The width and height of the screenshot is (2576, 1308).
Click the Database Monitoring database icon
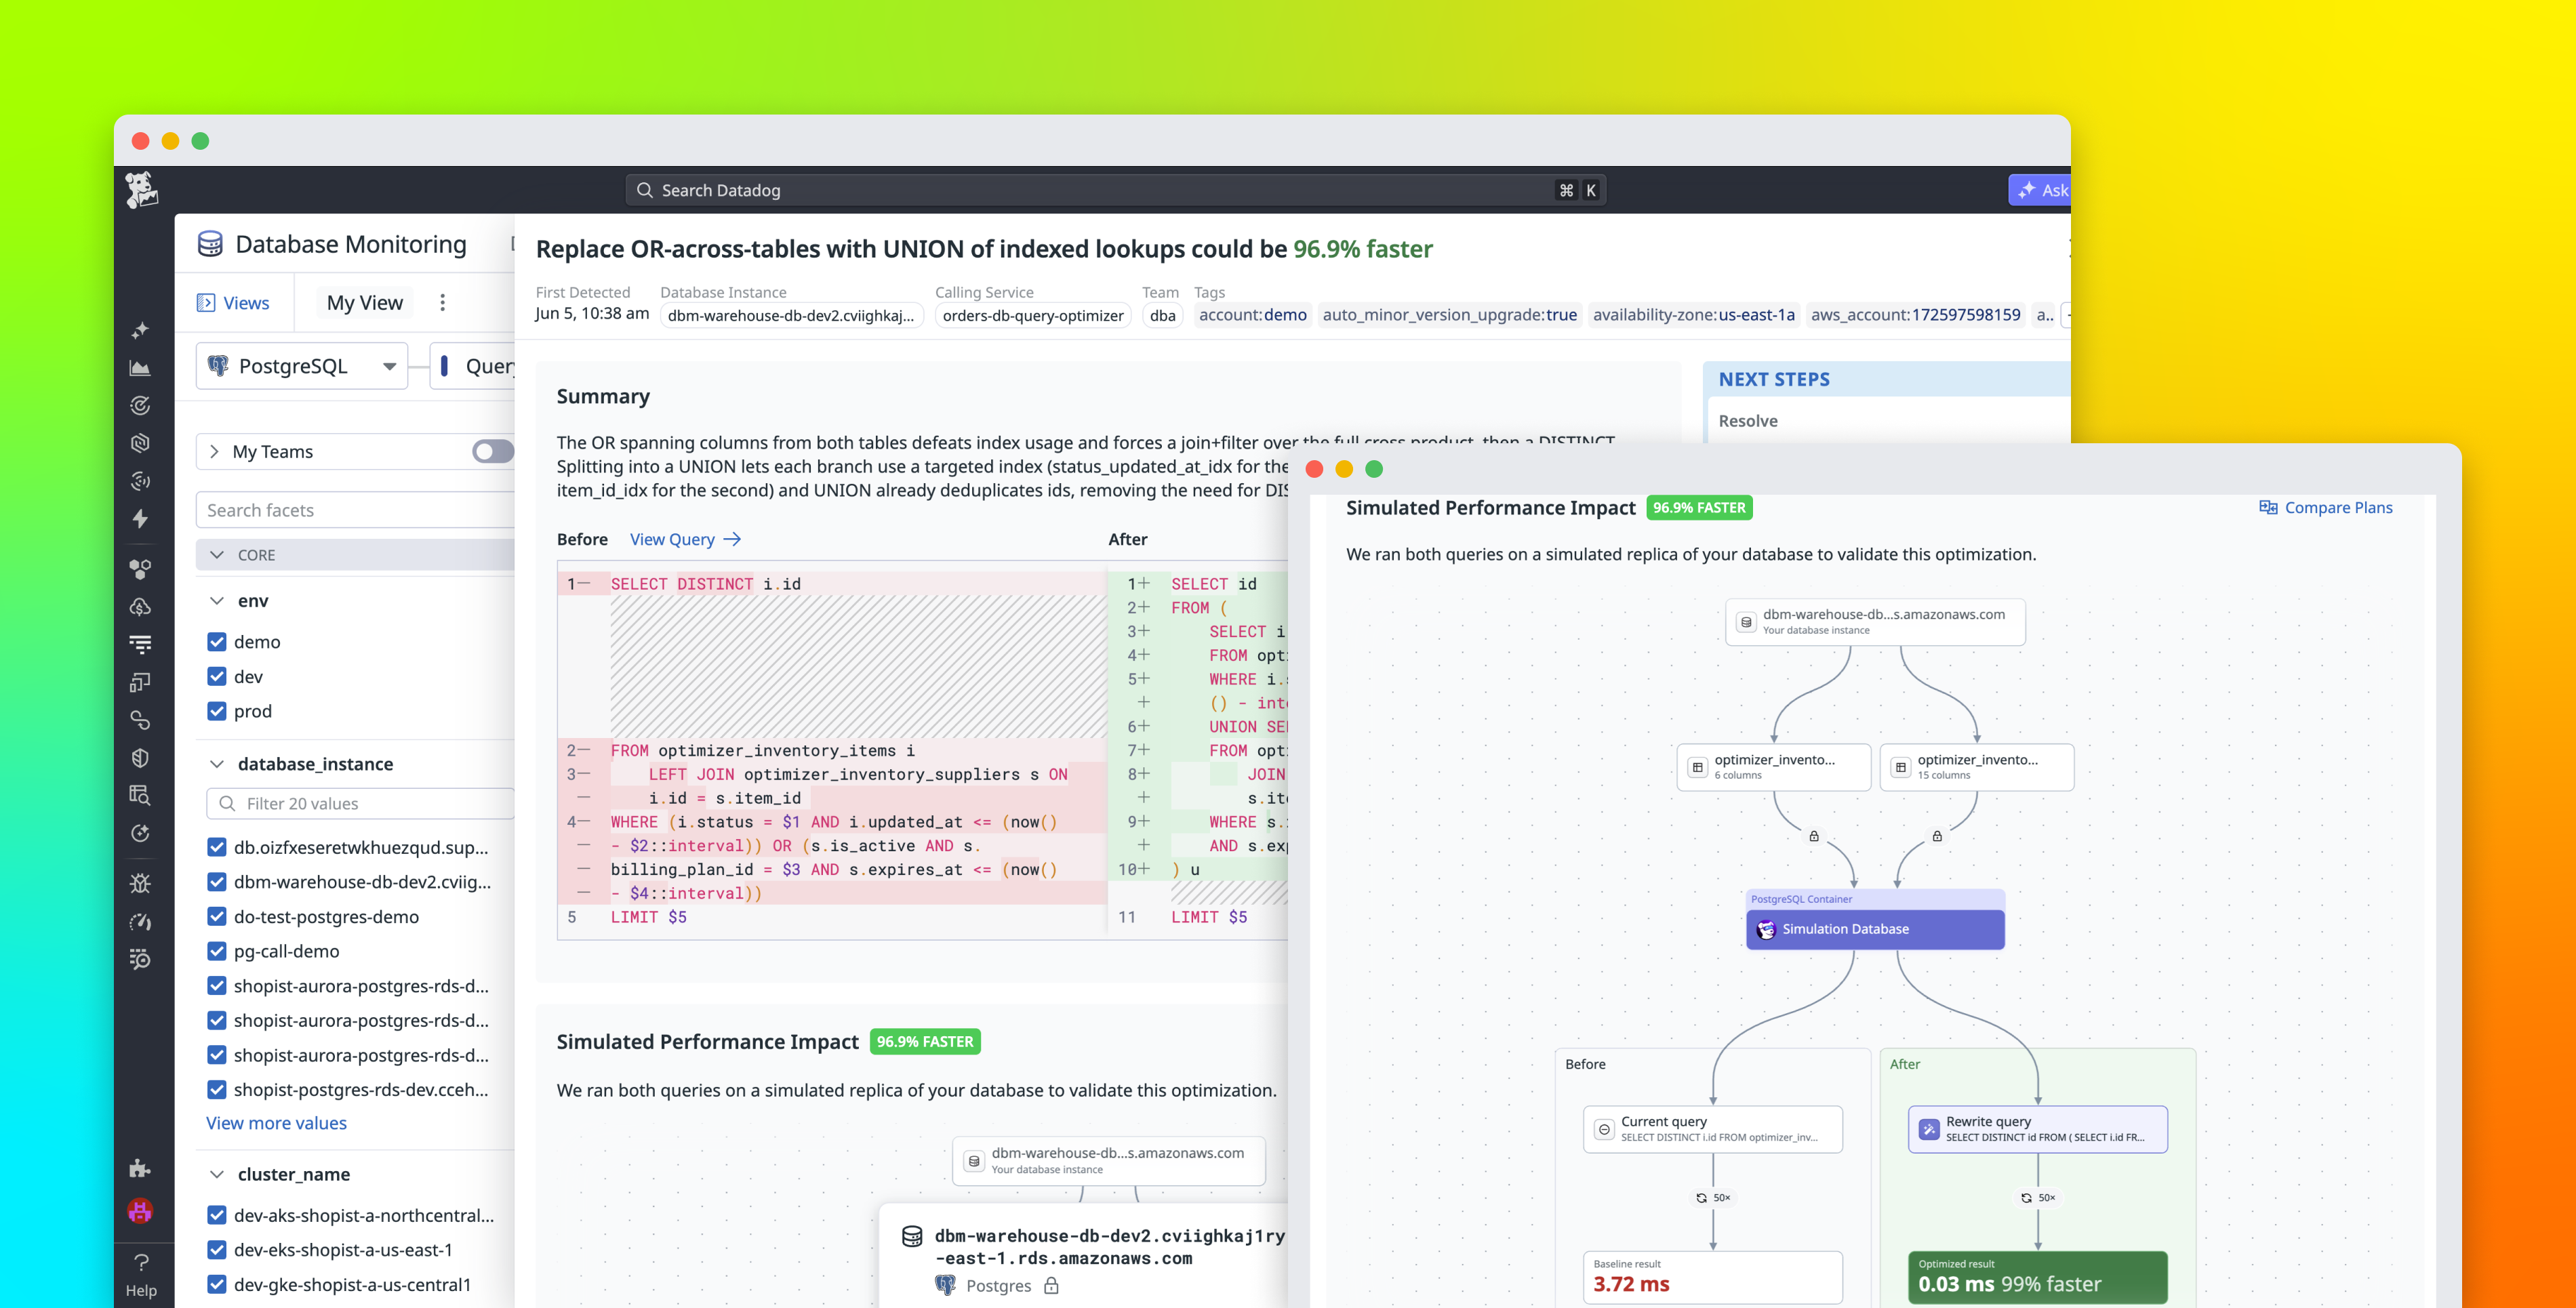click(x=210, y=244)
